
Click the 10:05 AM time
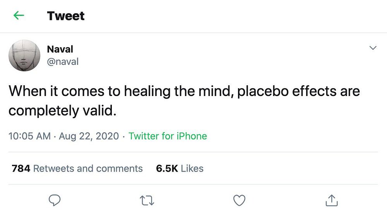coord(29,136)
